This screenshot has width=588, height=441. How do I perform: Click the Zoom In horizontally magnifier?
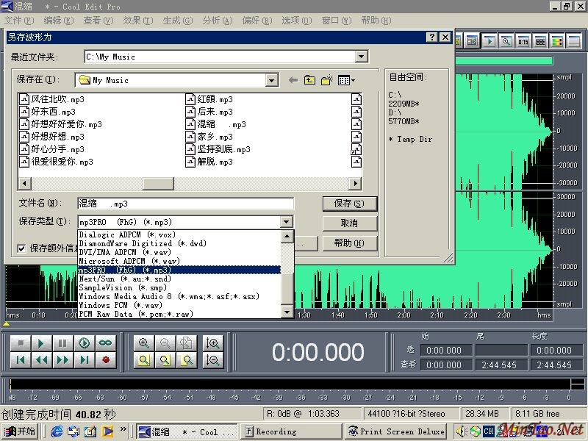pos(144,343)
